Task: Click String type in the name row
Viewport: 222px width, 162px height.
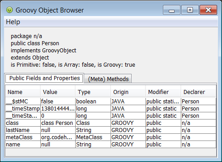Action: coord(93,145)
